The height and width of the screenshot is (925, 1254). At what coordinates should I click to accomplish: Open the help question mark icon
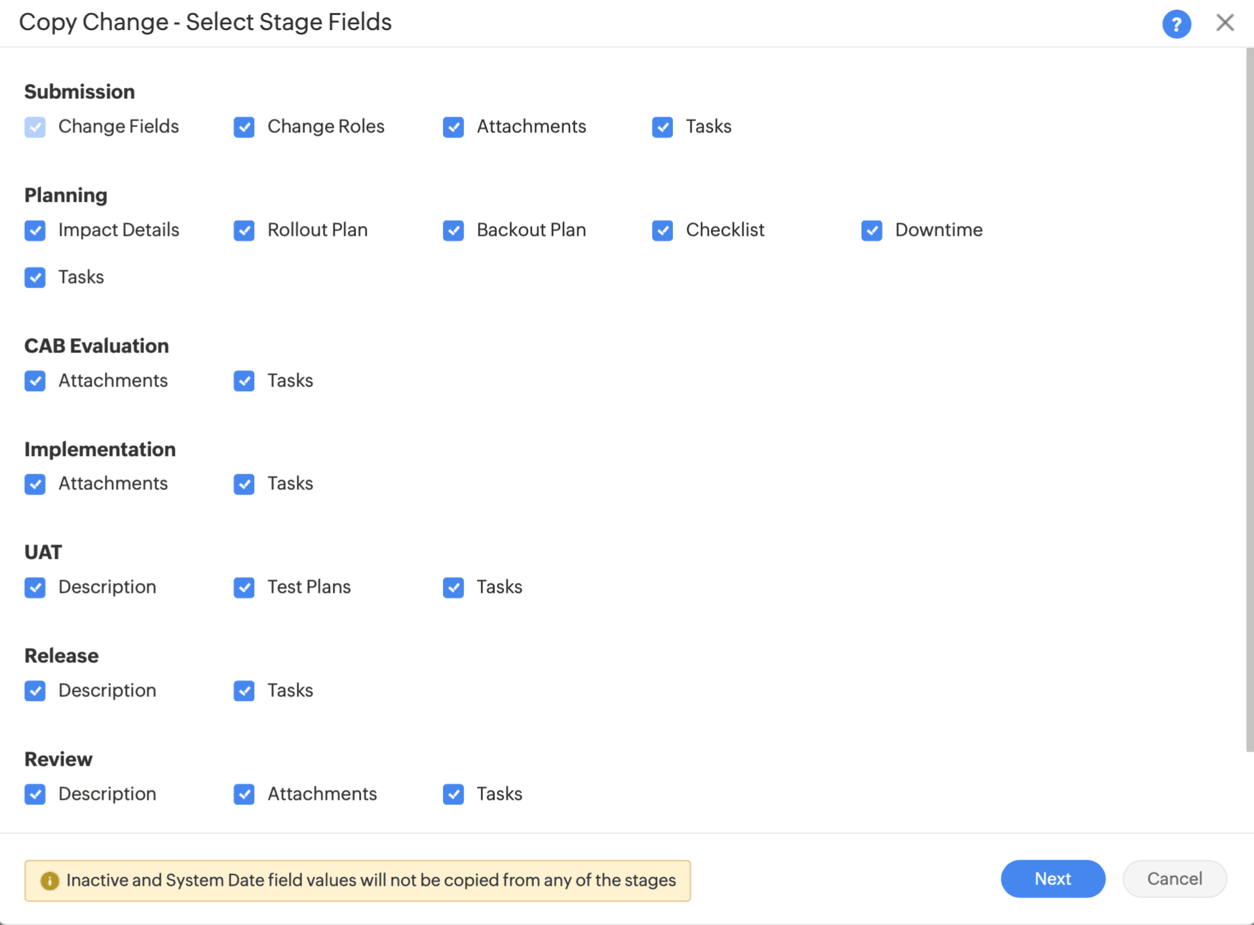coord(1176,24)
